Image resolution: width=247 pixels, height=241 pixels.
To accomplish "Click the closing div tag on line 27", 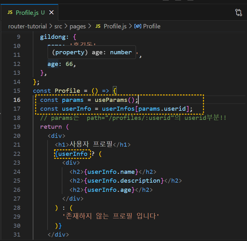I will point(73,199).
